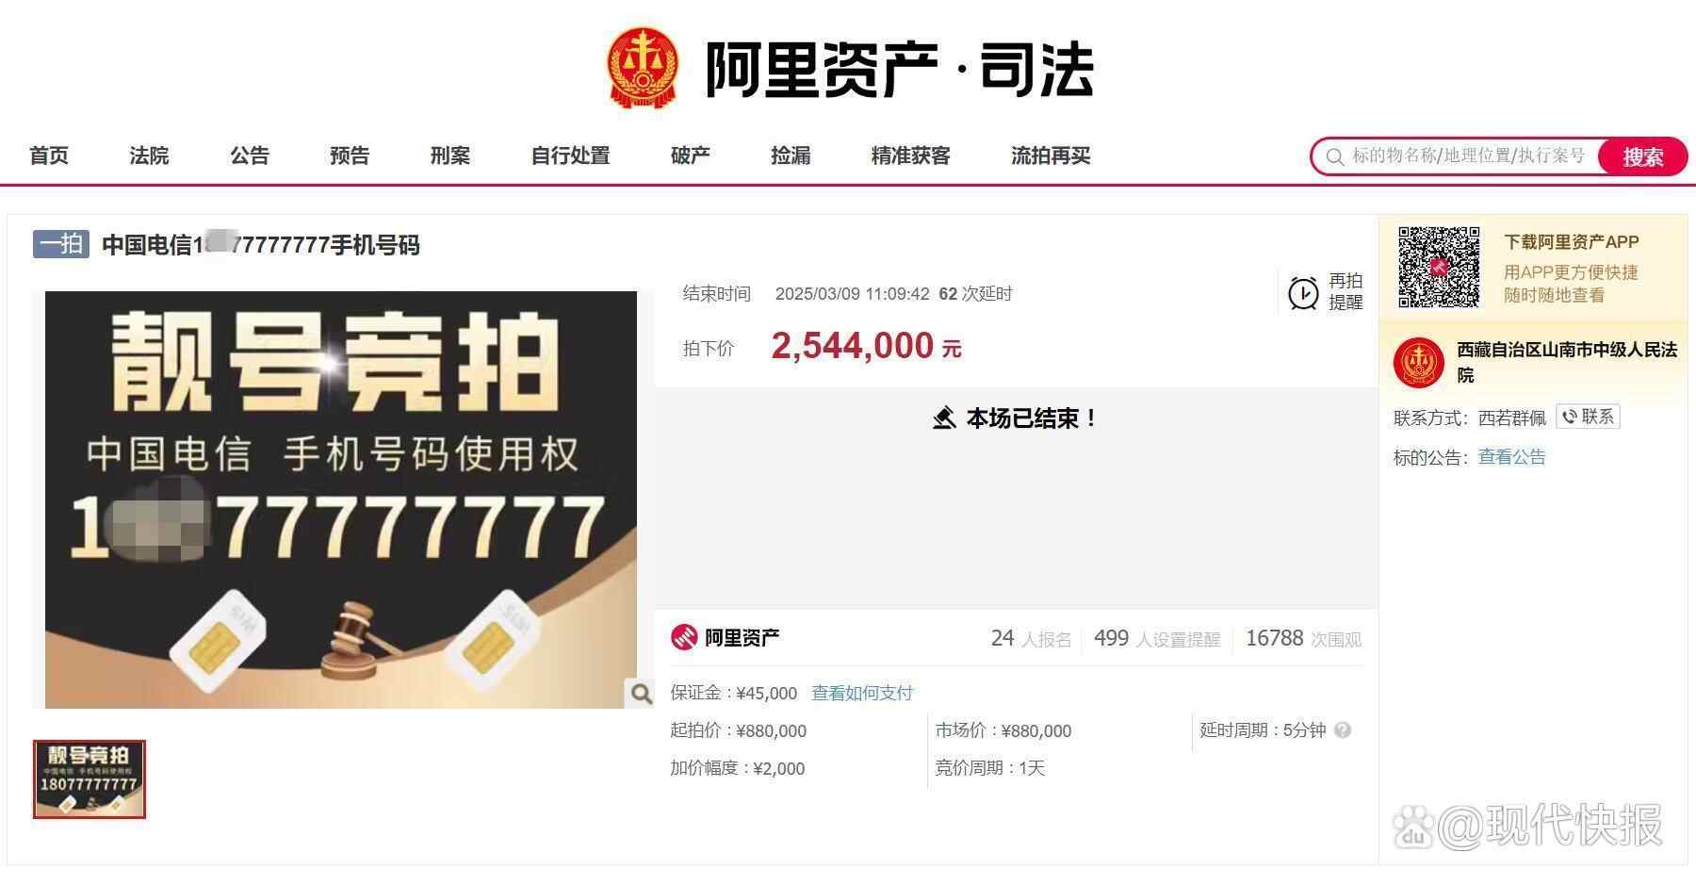This screenshot has height=885, width=1696.
Task: Click the question mark beside 延时周期
Action: point(1344,730)
